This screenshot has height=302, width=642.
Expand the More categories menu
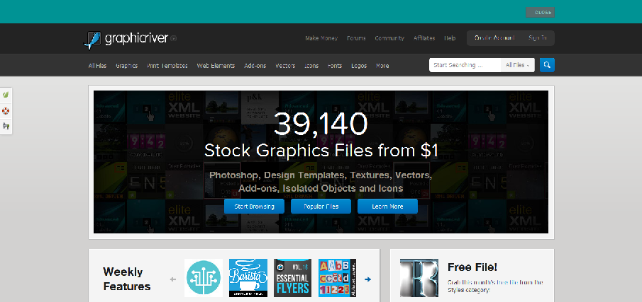(x=382, y=65)
